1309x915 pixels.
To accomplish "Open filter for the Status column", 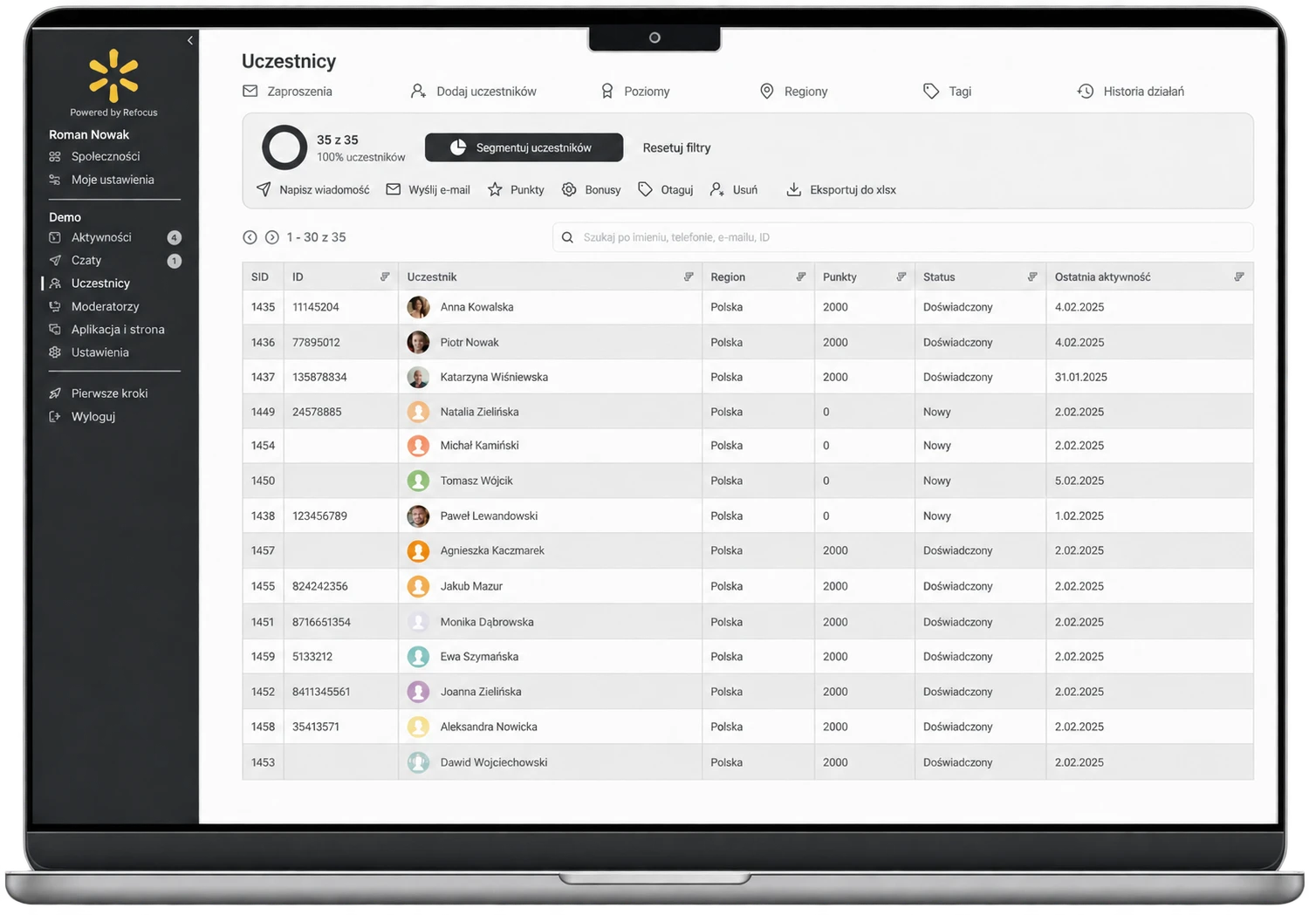I will [1032, 277].
